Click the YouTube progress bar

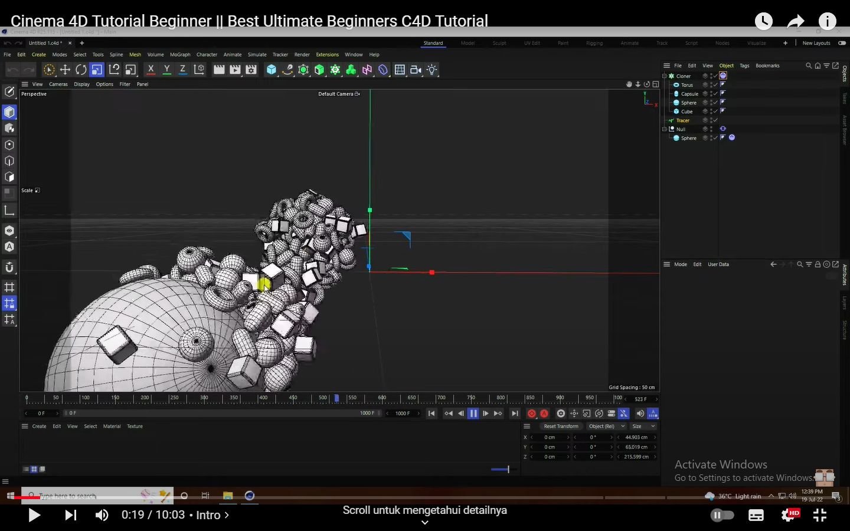425,497
